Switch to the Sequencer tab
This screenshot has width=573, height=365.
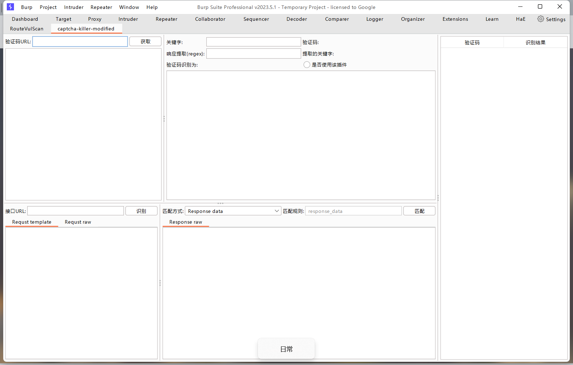tap(256, 19)
